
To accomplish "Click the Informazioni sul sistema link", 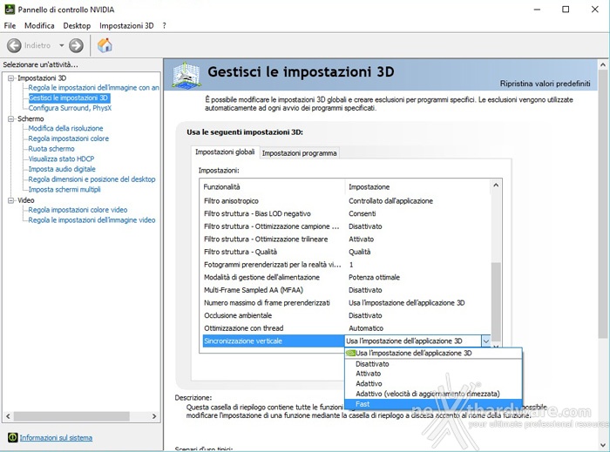I will click(56, 437).
